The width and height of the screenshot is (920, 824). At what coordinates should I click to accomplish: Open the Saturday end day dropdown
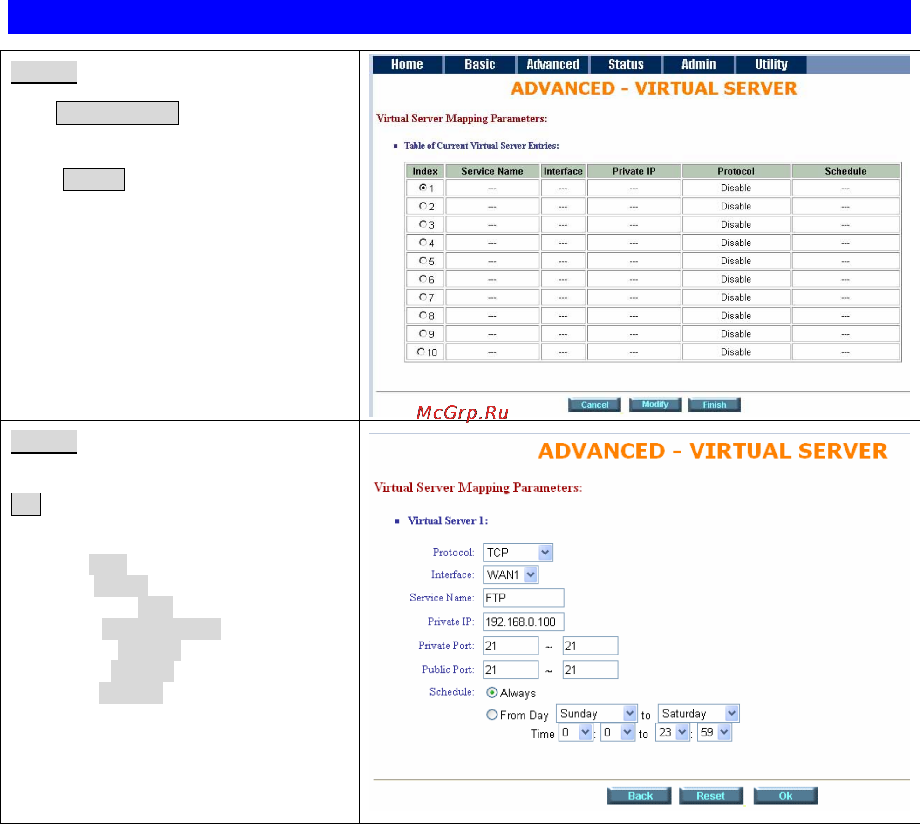point(699,713)
